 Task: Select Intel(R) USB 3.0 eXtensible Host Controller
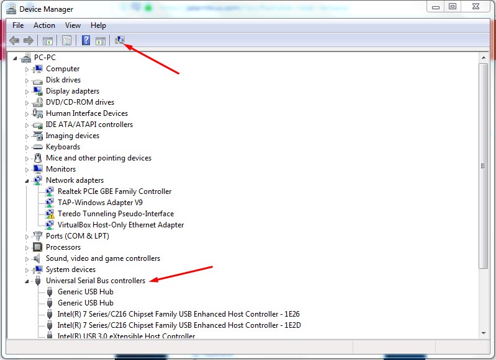[x=126, y=336]
